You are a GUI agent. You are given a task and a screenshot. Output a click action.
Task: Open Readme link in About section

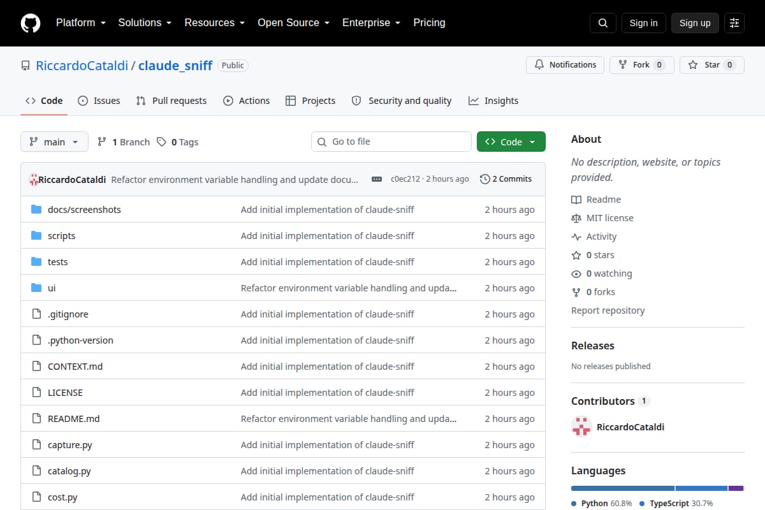click(x=596, y=200)
